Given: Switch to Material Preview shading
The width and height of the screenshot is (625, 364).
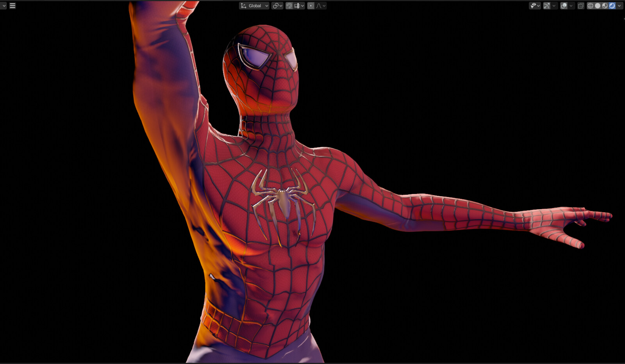Looking at the screenshot, I should [x=605, y=6].
